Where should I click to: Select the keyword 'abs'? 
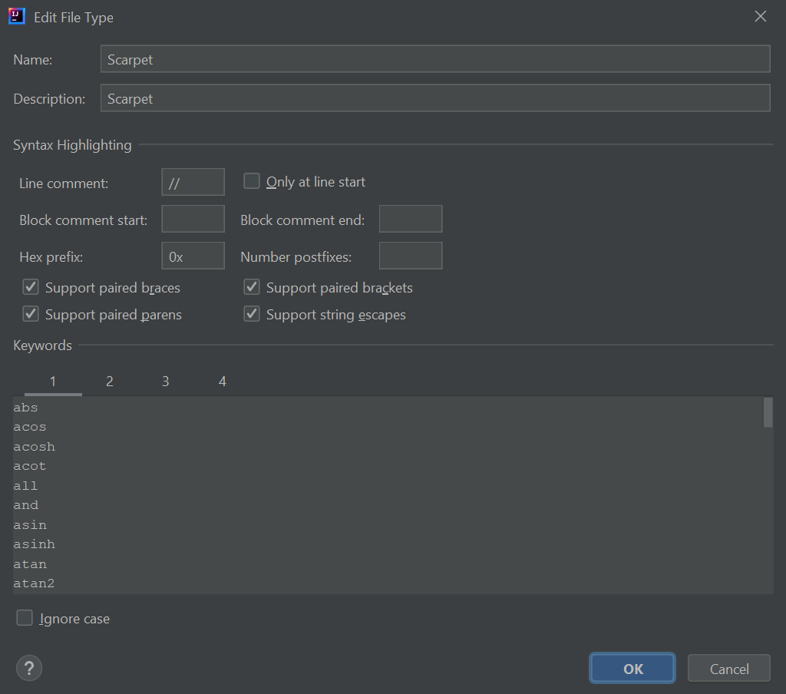pos(25,408)
